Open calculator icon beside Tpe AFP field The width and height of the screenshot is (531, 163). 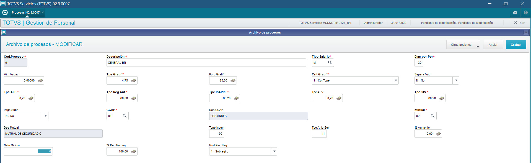(31, 98)
